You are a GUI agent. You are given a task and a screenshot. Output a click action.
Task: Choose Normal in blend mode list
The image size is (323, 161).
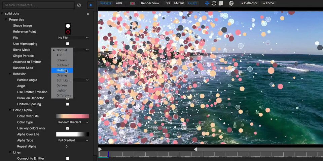pos(62,50)
